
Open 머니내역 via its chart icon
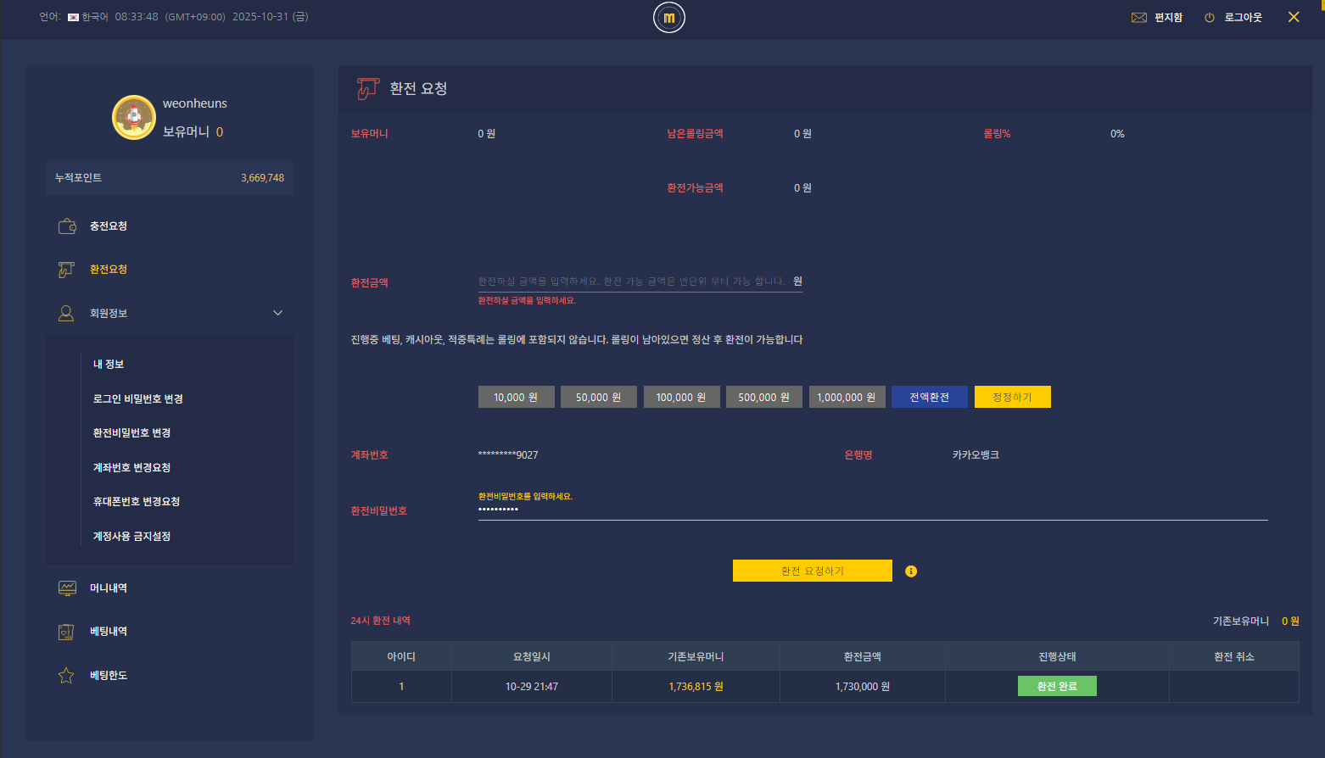(67, 588)
